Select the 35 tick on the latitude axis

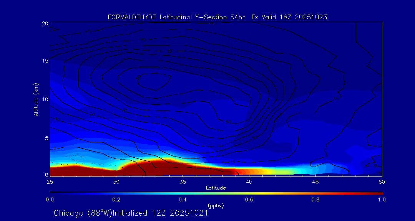click(183, 181)
